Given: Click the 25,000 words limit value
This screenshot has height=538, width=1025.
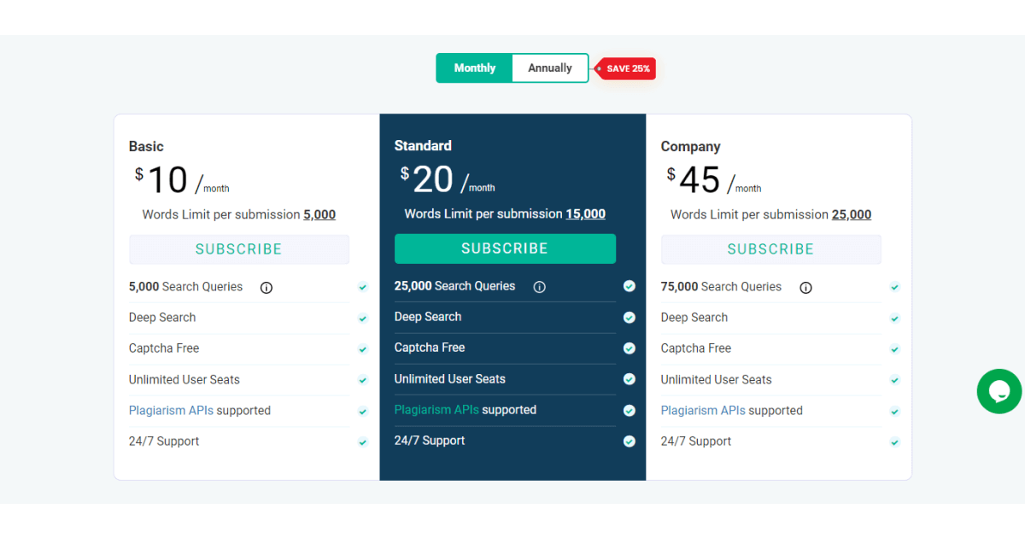Looking at the screenshot, I should pyautogui.click(x=852, y=215).
